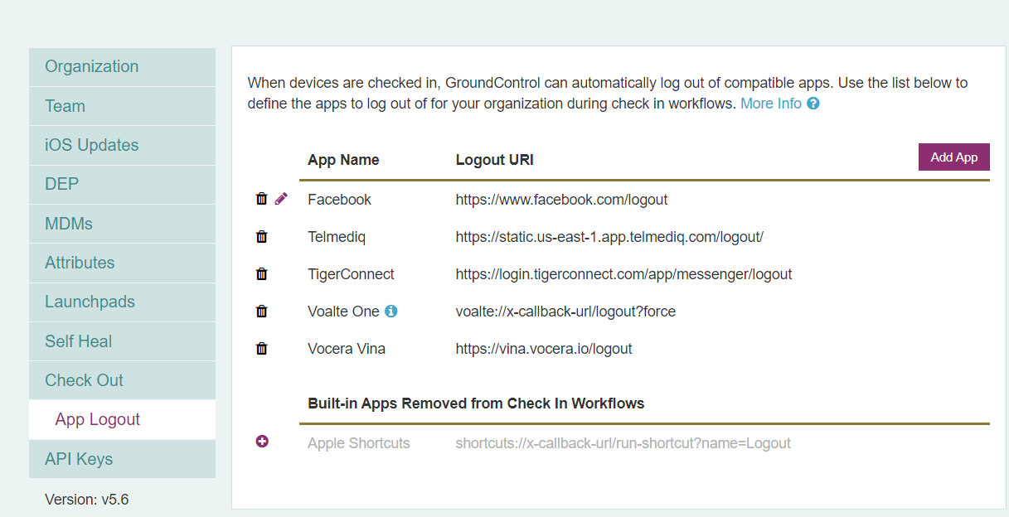Click the Apple Shortcuts app name
Viewport: 1009px width, 517px height.
(x=359, y=443)
